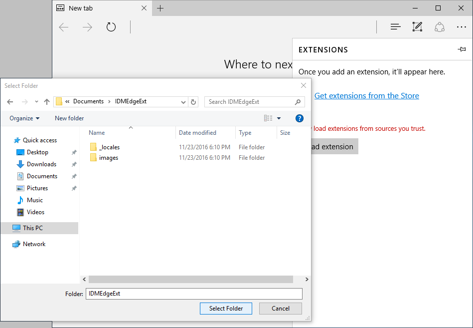Open the More actions (...) menu
Screen dimensions: 473x328
click(x=461, y=26)
